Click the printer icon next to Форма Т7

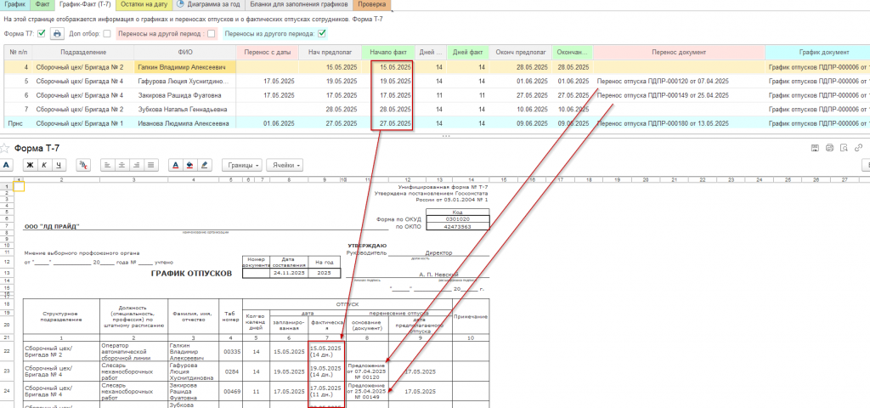coord(58,34)
